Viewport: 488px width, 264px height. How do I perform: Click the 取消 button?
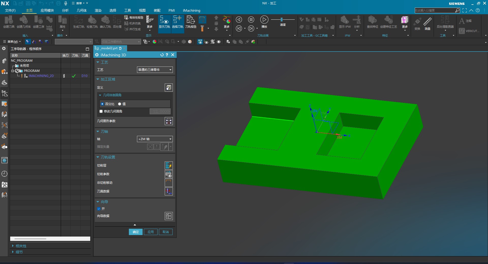click(166, 232)
